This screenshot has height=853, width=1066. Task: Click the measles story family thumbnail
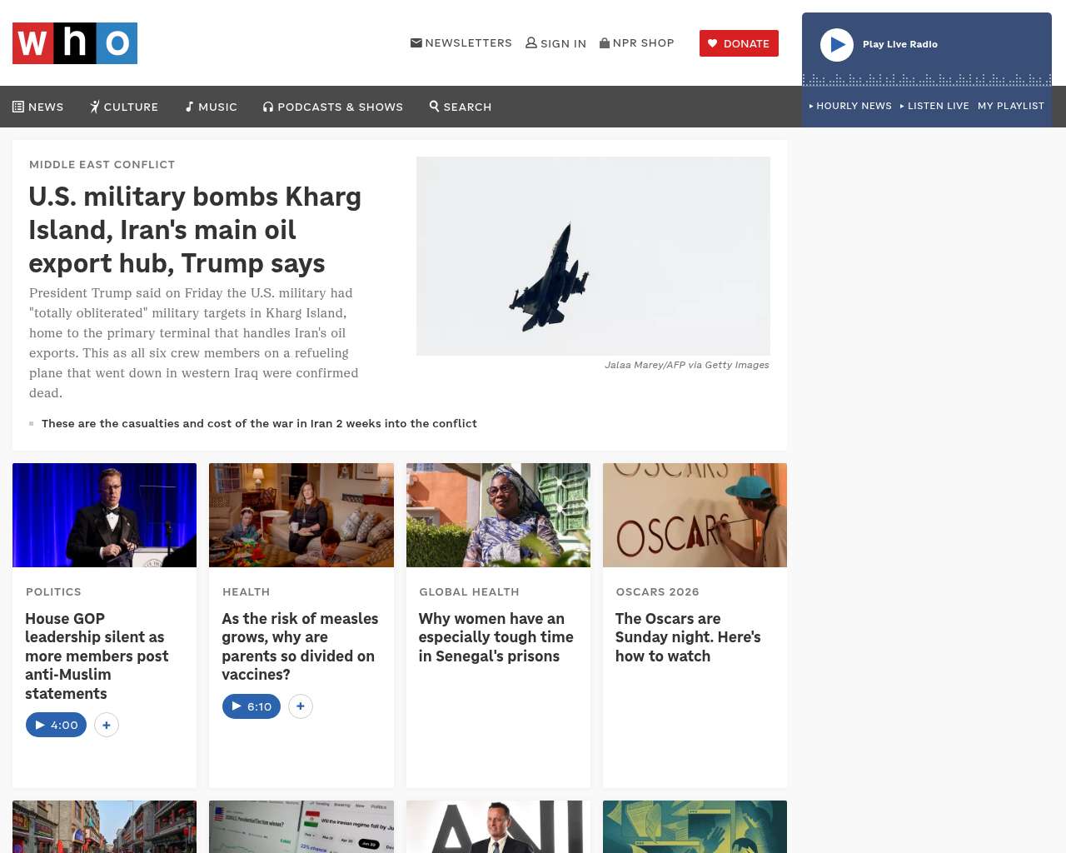(x=301, y=515)
